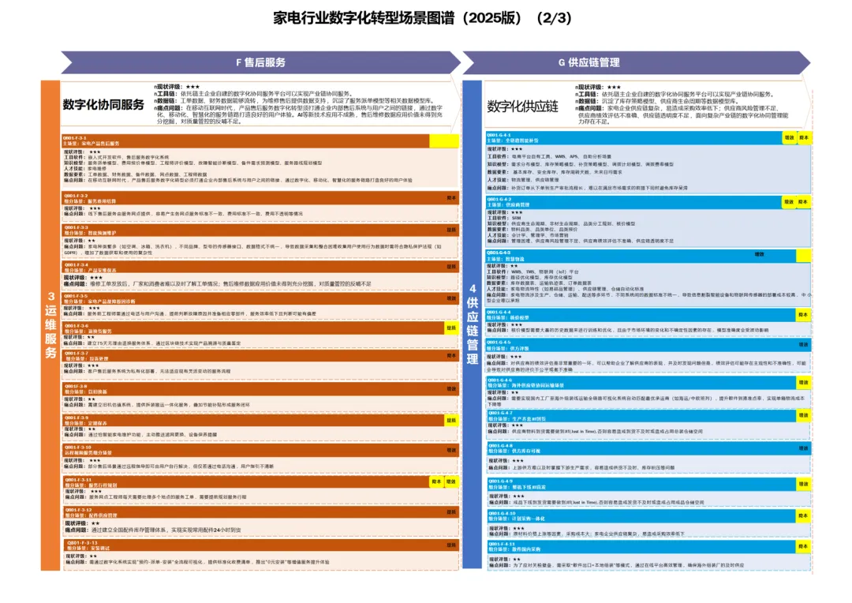Click the 增效 tag on row Q801-G-4-1
Image resolution: width=852 pixels, height=603 pixels.
[789, 138]
